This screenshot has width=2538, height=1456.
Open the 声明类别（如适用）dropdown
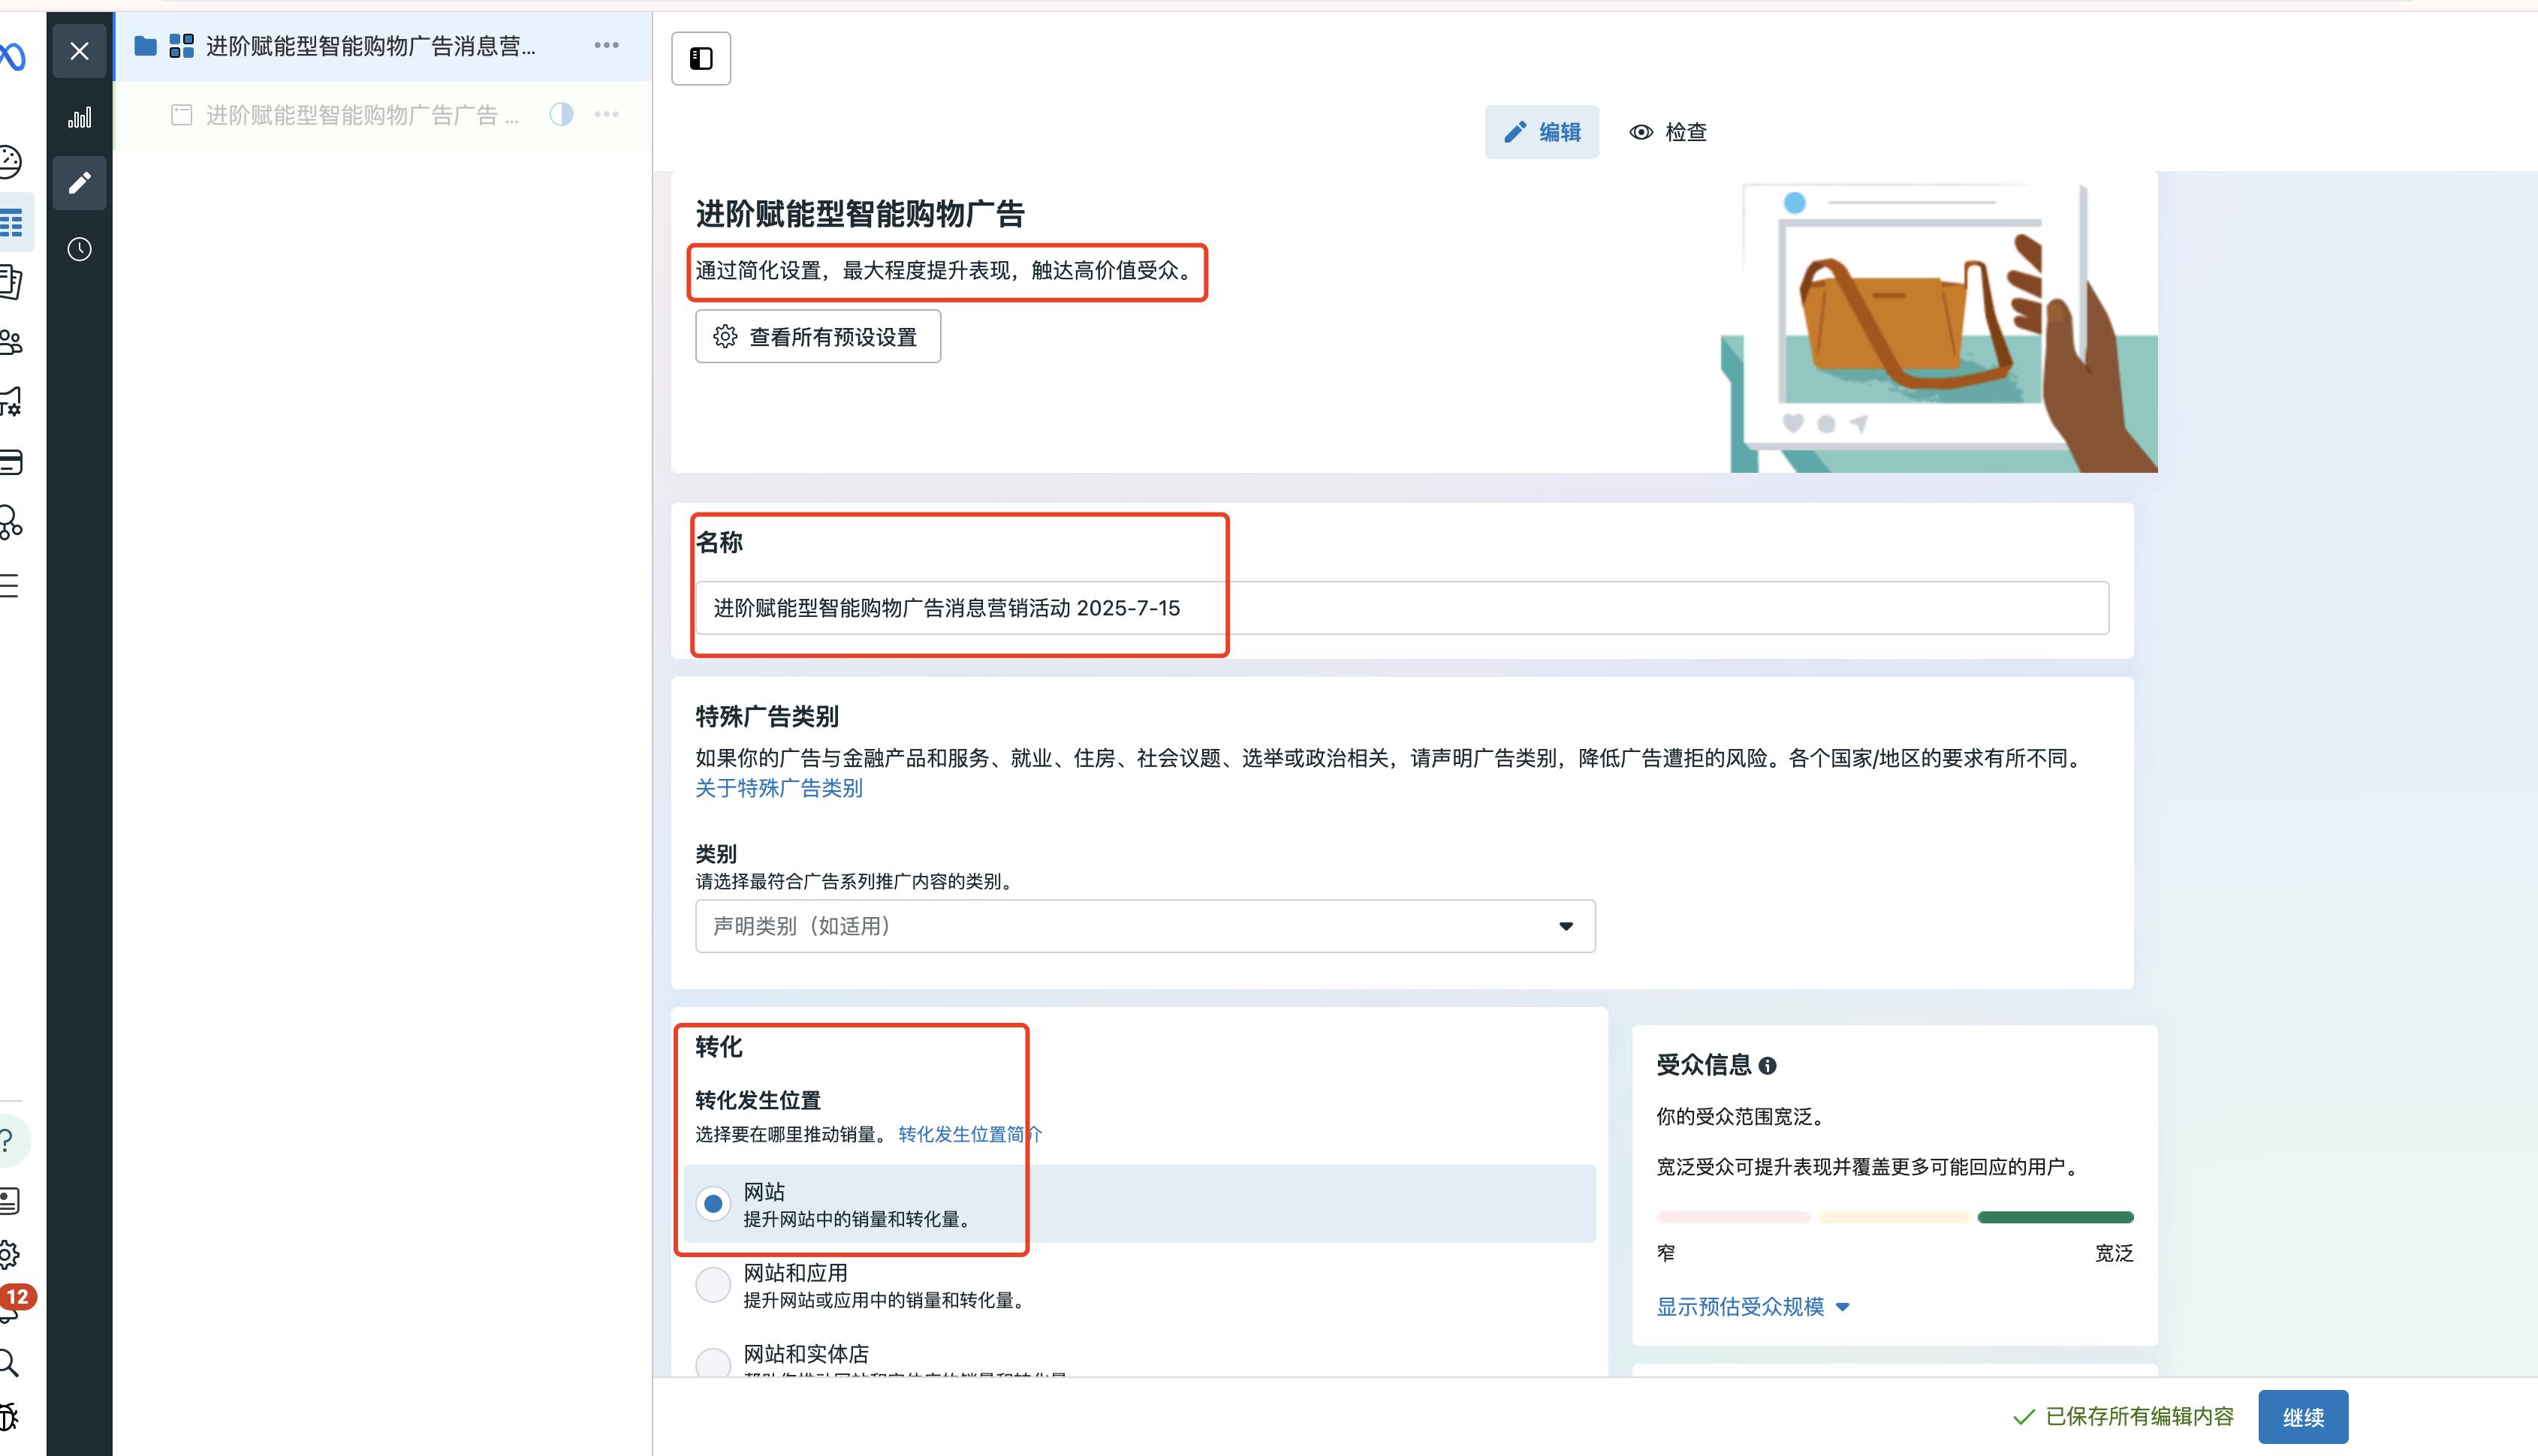point(1144,926)
